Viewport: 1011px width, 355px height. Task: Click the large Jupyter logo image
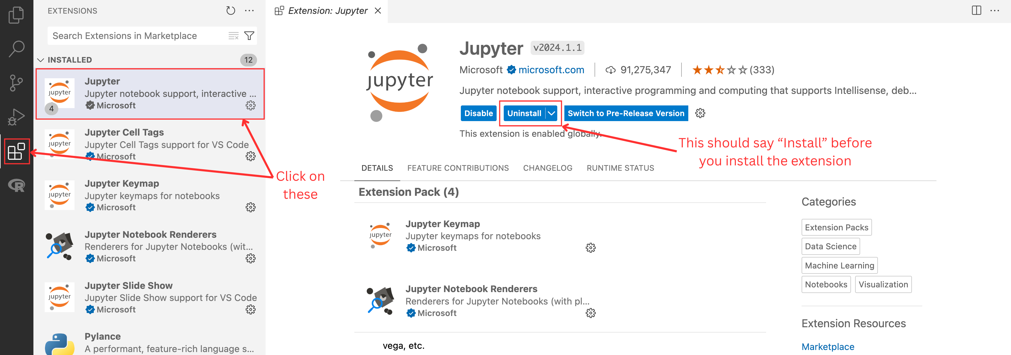pos(400,82)
